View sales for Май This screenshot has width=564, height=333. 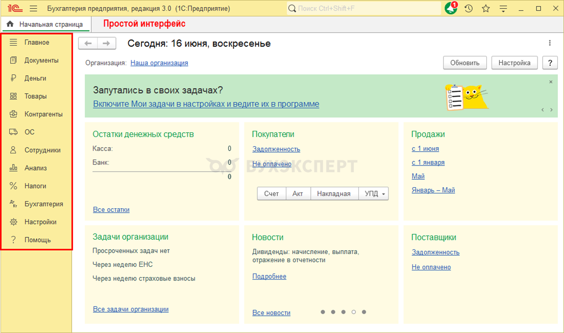pos(418,176)
